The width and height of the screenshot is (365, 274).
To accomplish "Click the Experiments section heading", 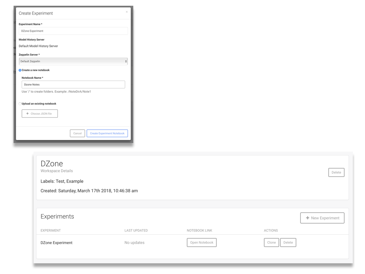I will tap(57, 217).
